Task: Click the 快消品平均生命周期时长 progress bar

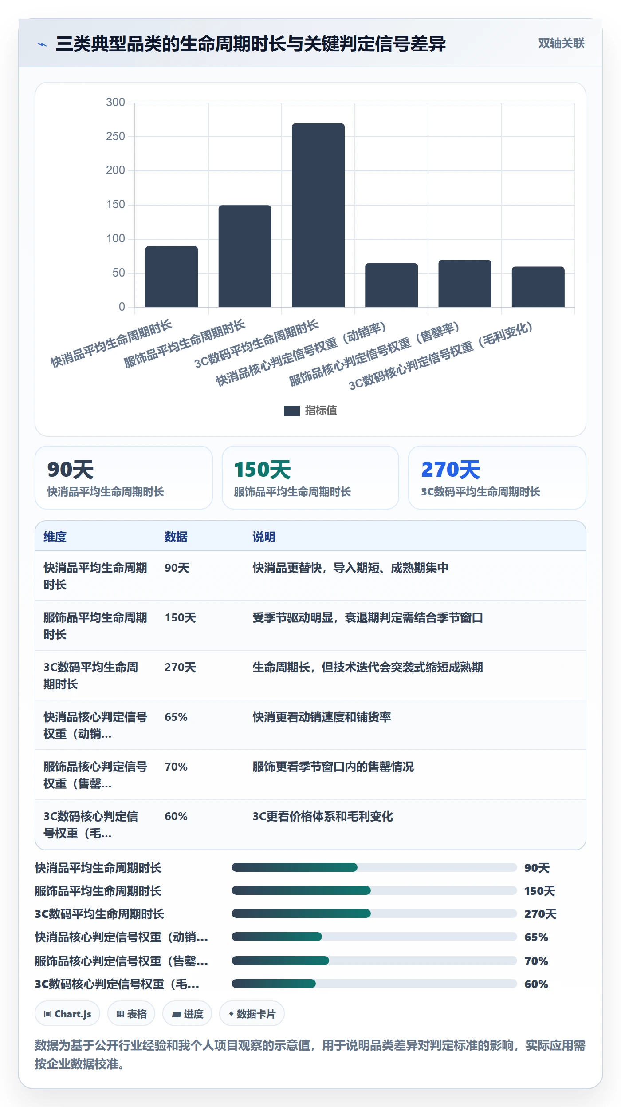Action: point(374,867)
